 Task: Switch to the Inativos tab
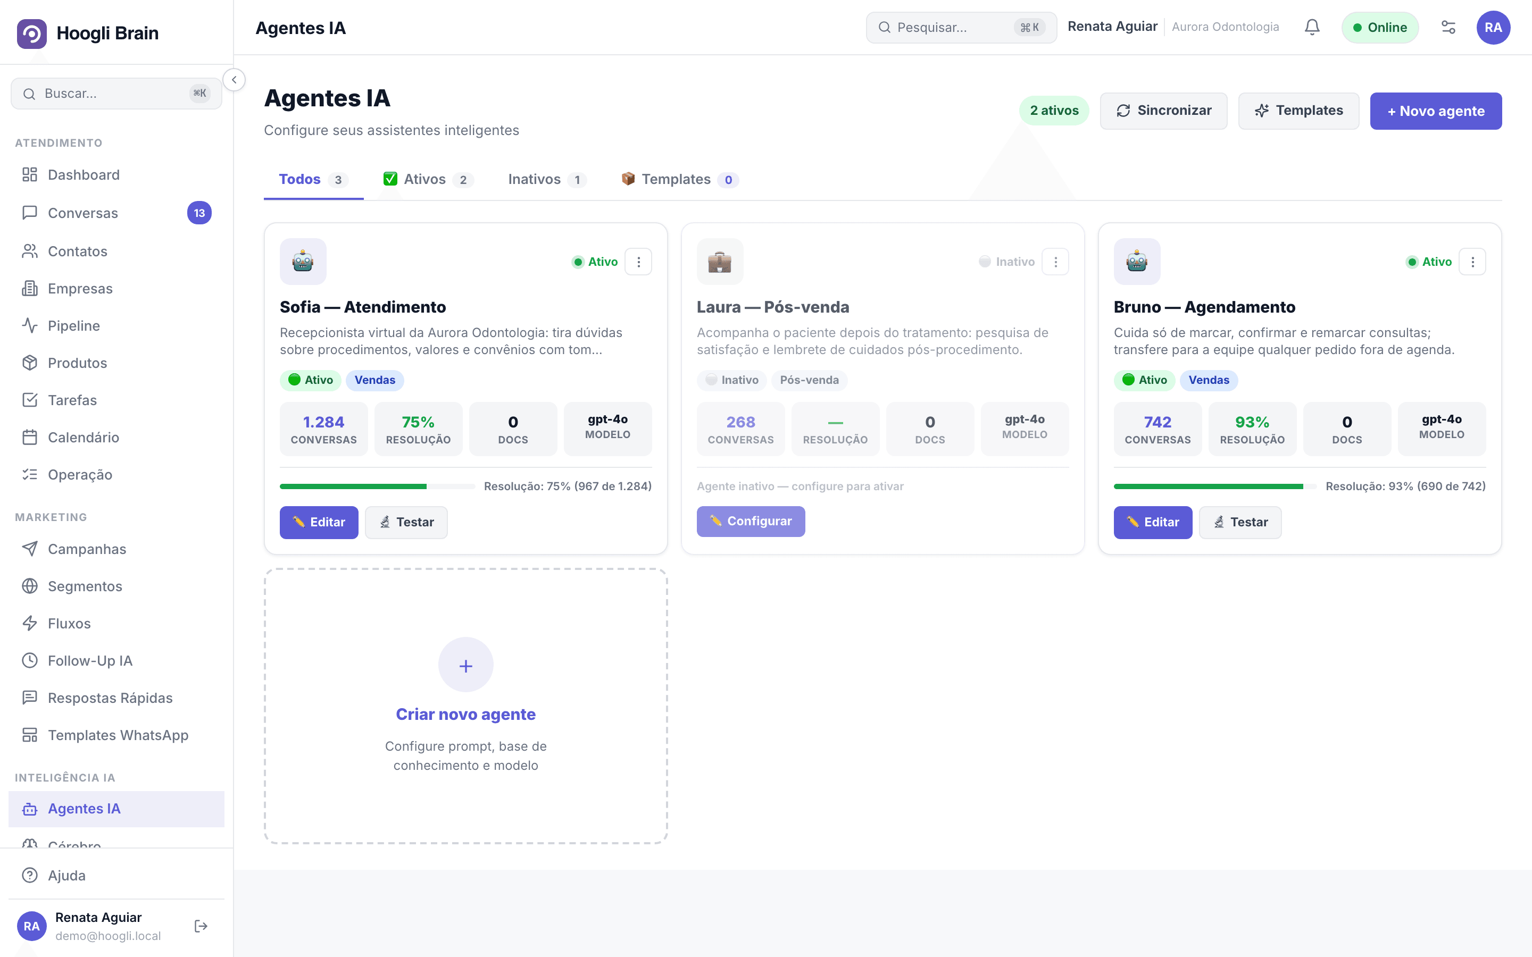tap(547, 180)
